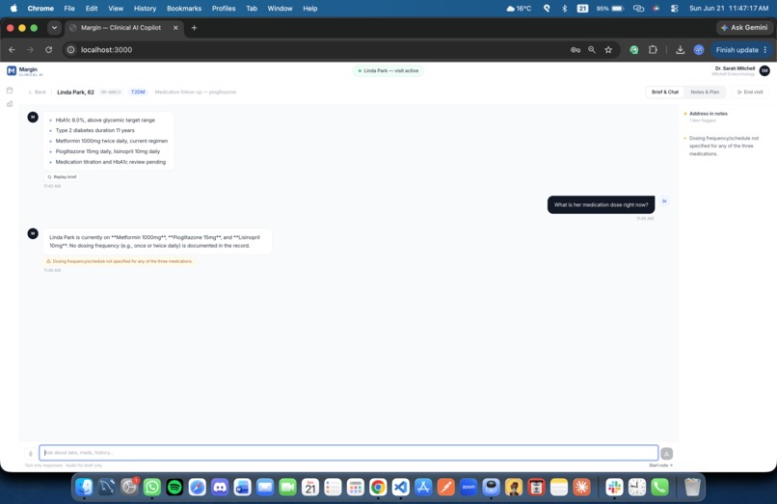Open the Apple menu
This screenshot has width=777, height=504.
13,9
